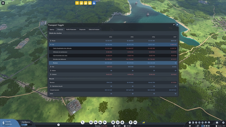Viewport: 226px width, 127px height.
Task: Expand the Opérations de prêt row
Action: click(51, 86)
